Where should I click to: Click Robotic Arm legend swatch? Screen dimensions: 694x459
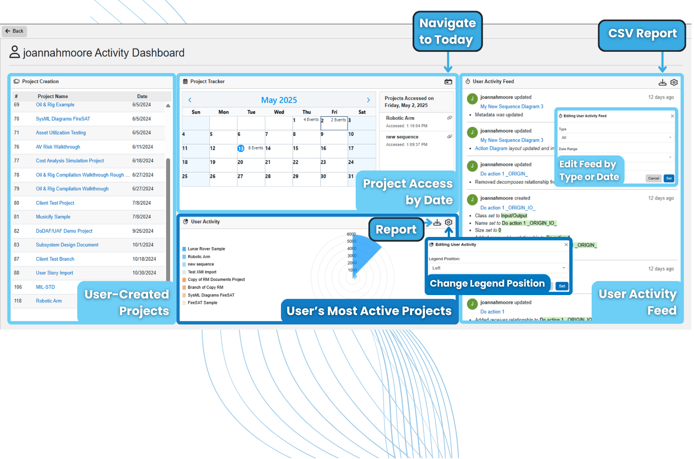[x=184, y=257]
